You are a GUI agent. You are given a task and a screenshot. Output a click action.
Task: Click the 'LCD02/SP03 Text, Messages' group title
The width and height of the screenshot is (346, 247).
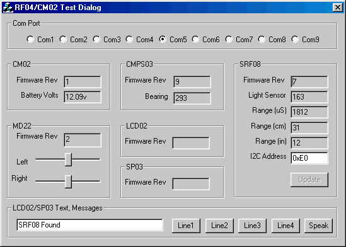(x=57, y=208)
